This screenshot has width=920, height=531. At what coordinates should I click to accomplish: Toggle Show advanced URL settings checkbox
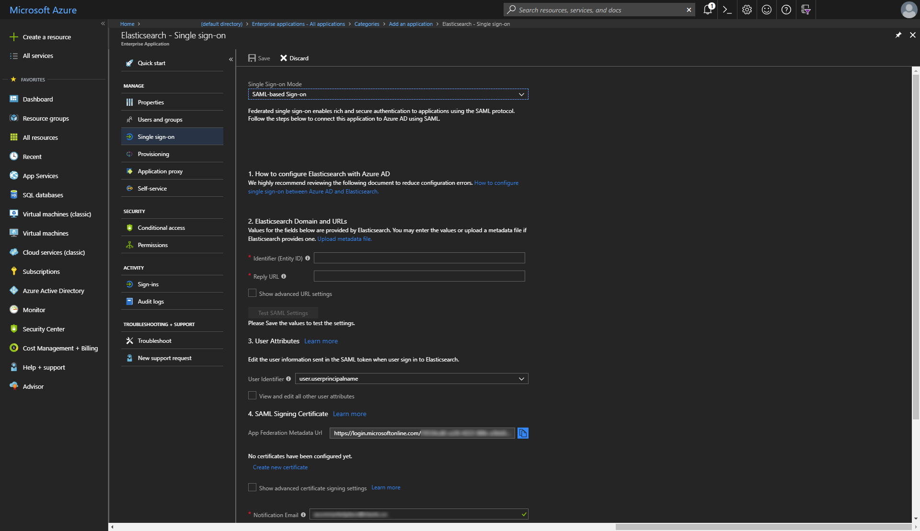point(252,293)
